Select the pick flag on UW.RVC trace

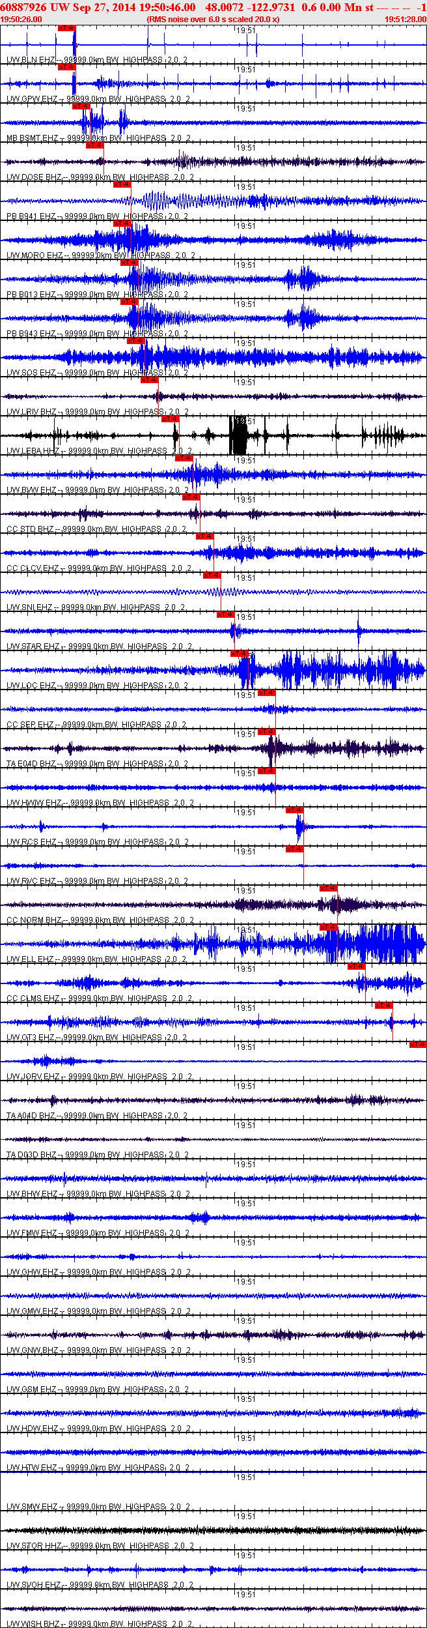pyautogui.click(x=295, y=849)
